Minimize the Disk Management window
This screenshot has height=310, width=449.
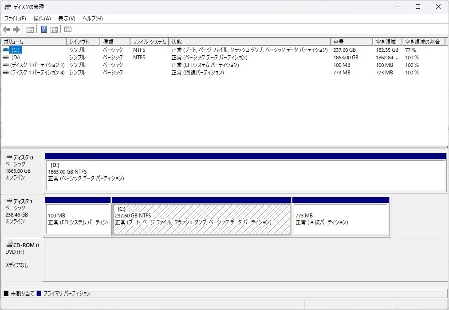[398, 7]
